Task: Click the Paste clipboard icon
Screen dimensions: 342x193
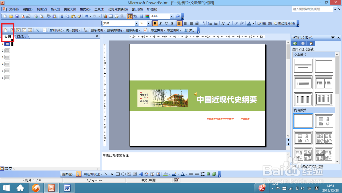Action: click(x=74, y=16)
